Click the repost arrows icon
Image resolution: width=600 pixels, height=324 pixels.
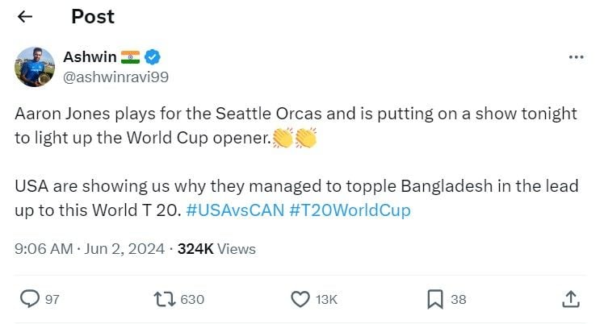[x=164, y=299]
